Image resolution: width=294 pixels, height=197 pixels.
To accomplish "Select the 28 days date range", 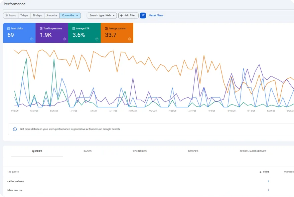I will pos(37,16).
